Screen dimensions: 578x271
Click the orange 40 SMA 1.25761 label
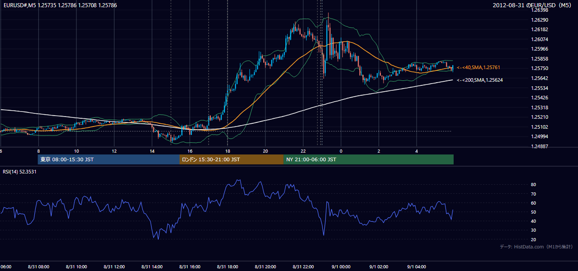coord(479,67)
